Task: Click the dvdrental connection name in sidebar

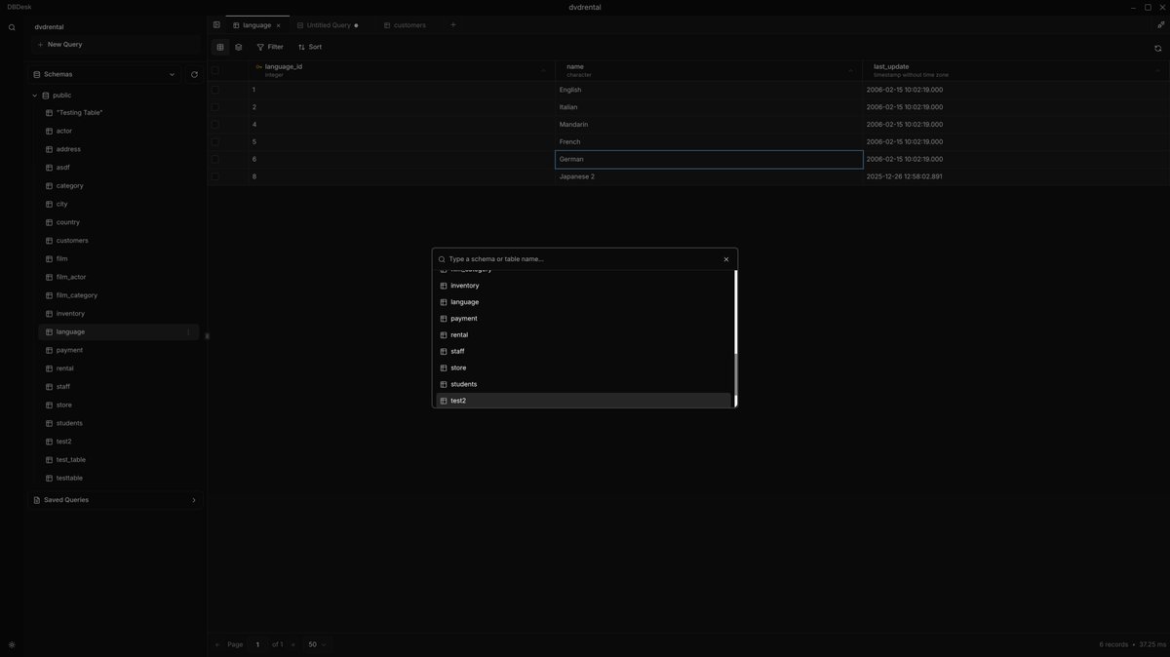Action: pyautogui.click(x=49, y=27)
